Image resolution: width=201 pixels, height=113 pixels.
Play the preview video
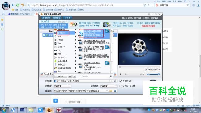(x=121, y=74)
